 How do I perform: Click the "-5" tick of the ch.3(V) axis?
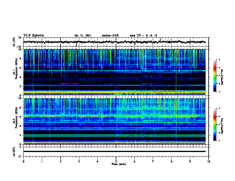(20, 156)
